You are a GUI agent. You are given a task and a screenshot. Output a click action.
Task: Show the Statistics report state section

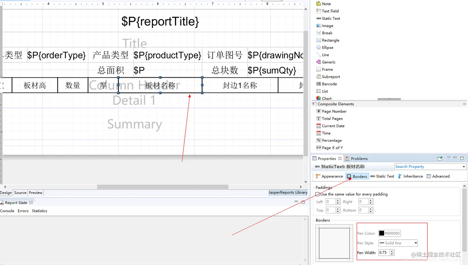[x=40, y=211]
